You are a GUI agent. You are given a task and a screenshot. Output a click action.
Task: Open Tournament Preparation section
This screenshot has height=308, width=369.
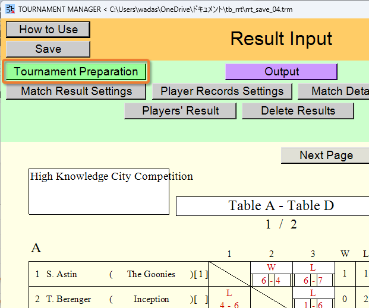click(x=76, y=71)
